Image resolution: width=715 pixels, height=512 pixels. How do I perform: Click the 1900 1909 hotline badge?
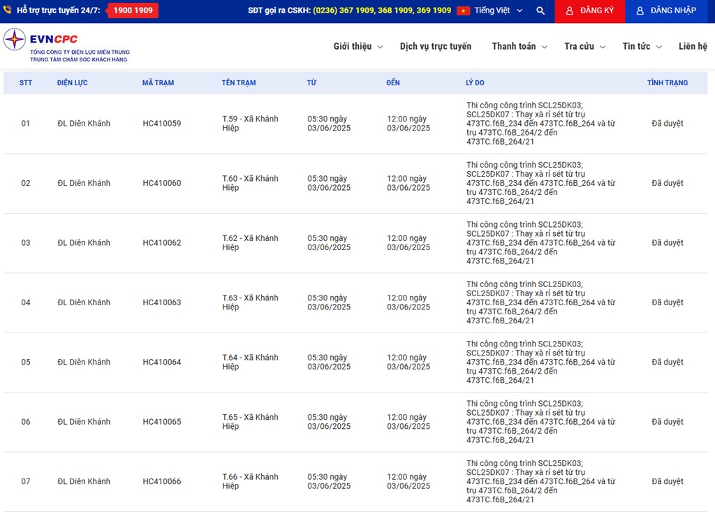[x=133, y=10]
